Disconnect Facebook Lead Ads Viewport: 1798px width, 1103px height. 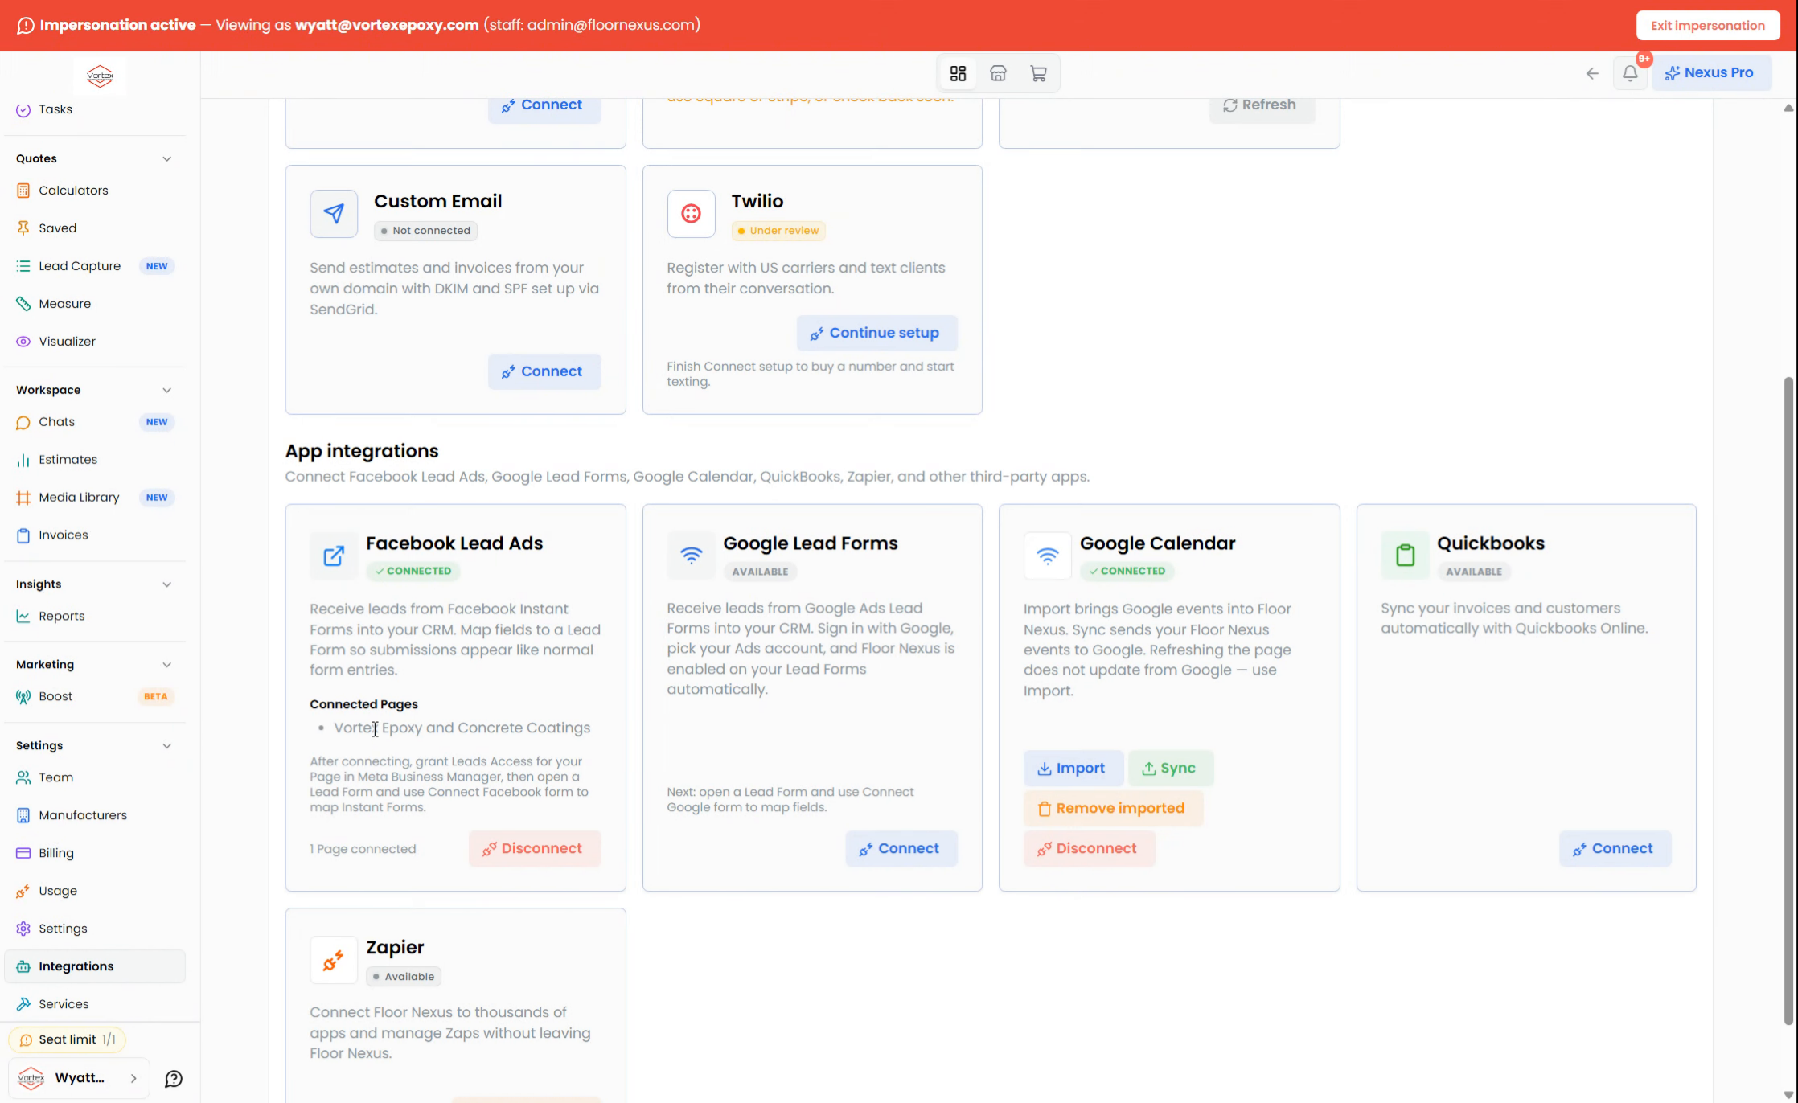click(x=534, y=849)
